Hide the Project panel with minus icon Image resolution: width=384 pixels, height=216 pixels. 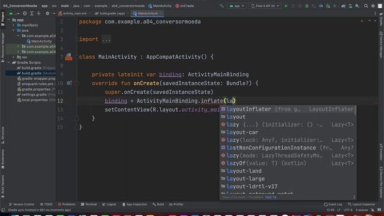click(x=54, y=13)
